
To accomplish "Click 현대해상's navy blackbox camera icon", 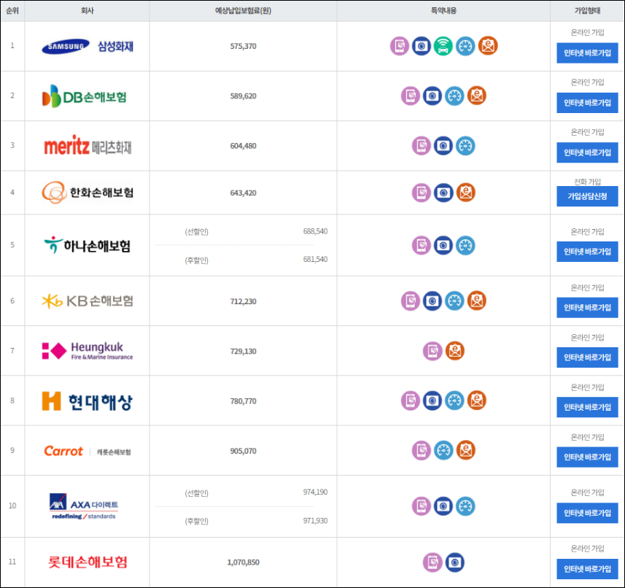I will coord(432,401).
